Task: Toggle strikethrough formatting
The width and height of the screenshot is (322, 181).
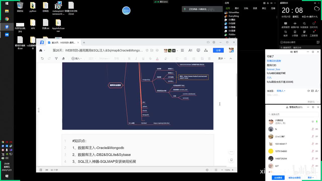Action: (x=150, y=58)
